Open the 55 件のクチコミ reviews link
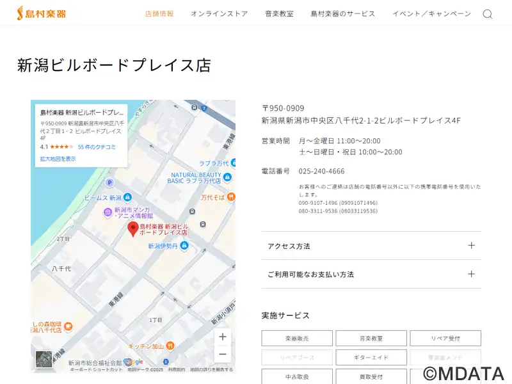The width and height of the screenshot is (512, 384). coord(97,147)
